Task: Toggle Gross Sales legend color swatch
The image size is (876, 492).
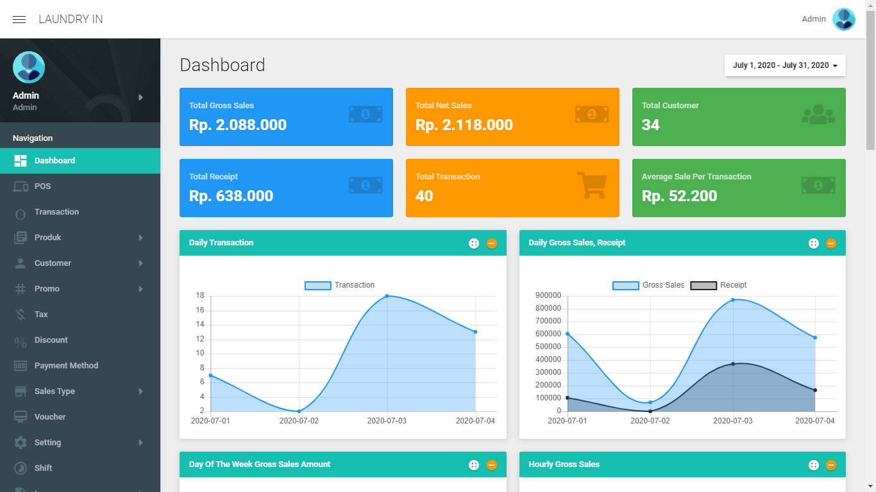Action: point(625,286)
